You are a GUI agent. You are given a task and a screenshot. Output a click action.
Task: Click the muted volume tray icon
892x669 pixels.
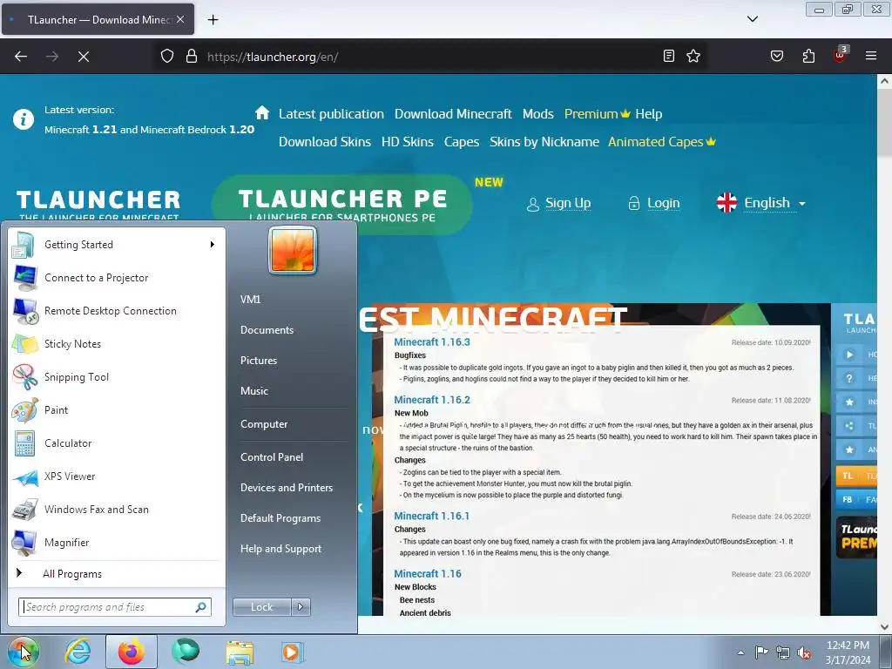(804, 652)
